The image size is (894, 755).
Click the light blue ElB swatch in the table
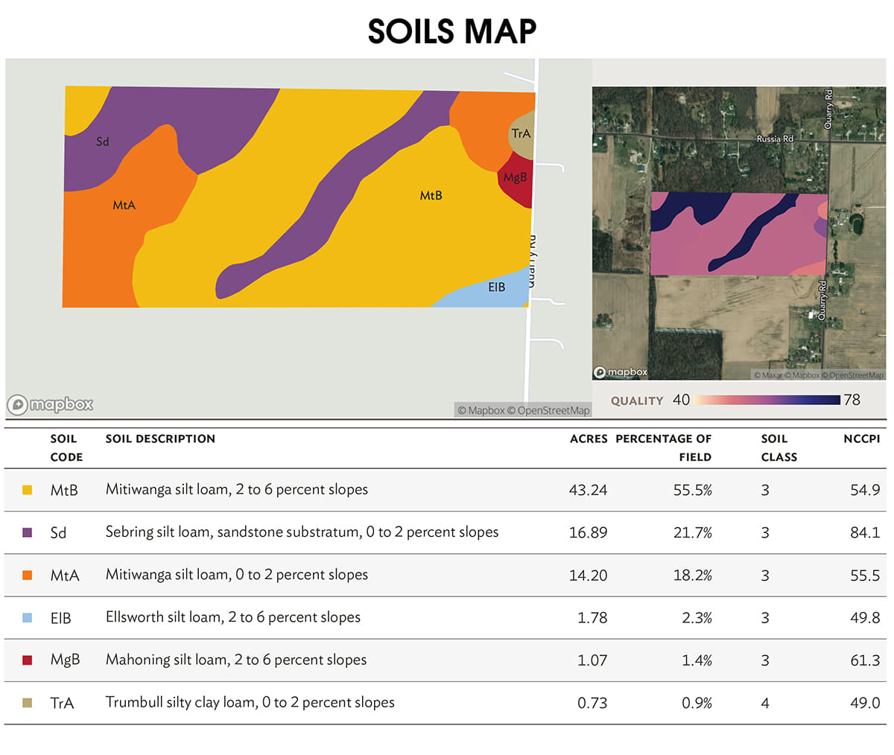(x=28, y=617)
